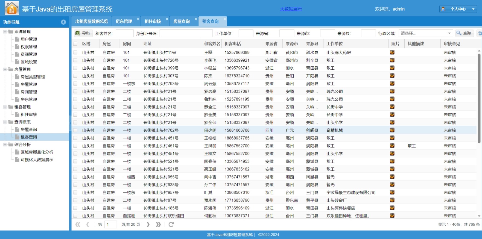Open photo icon in 罗选高 row

[392, 91]
